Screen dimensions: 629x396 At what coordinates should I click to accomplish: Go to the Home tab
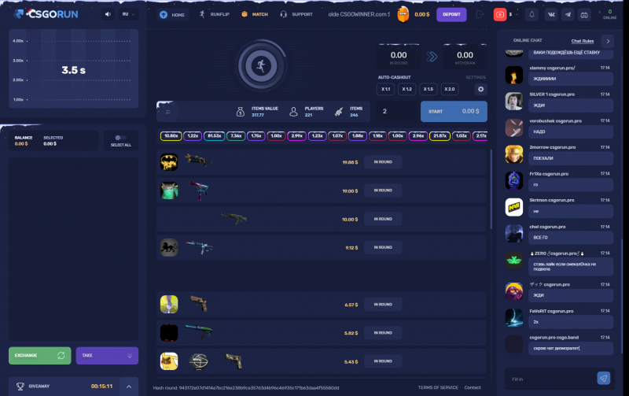click(172, 14)
